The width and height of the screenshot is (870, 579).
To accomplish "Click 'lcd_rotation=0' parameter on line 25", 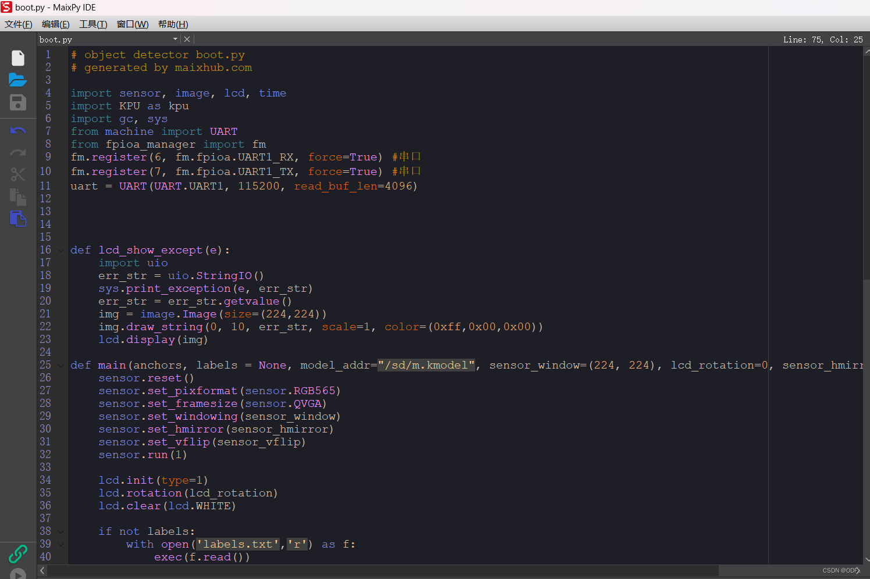I will point(719,365).
